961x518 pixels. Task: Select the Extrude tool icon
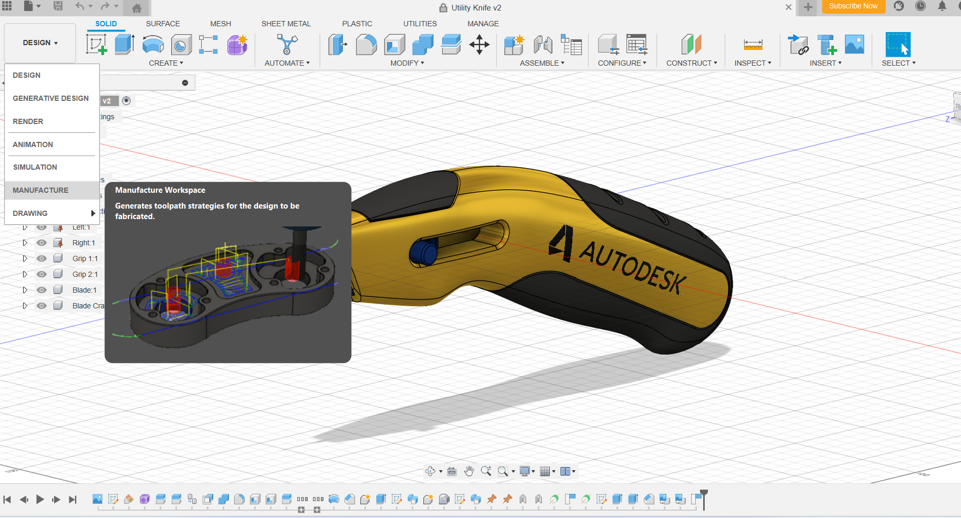click(x=124, y=45)
